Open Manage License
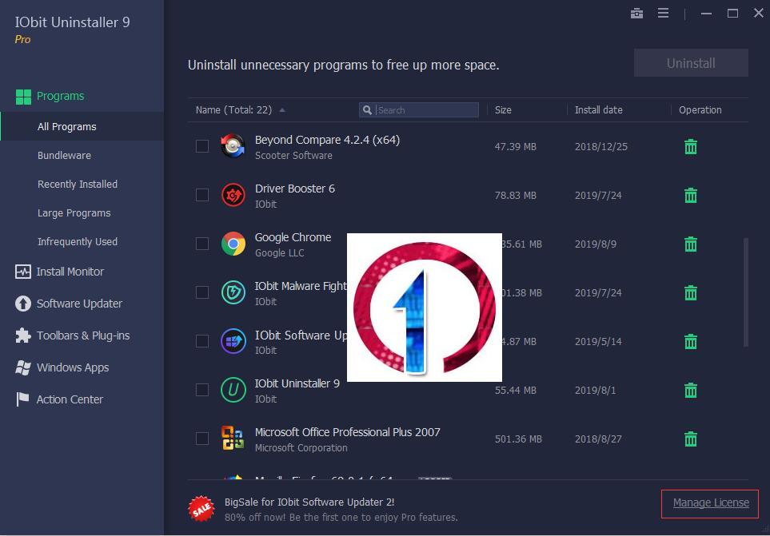 click(708, 503)
